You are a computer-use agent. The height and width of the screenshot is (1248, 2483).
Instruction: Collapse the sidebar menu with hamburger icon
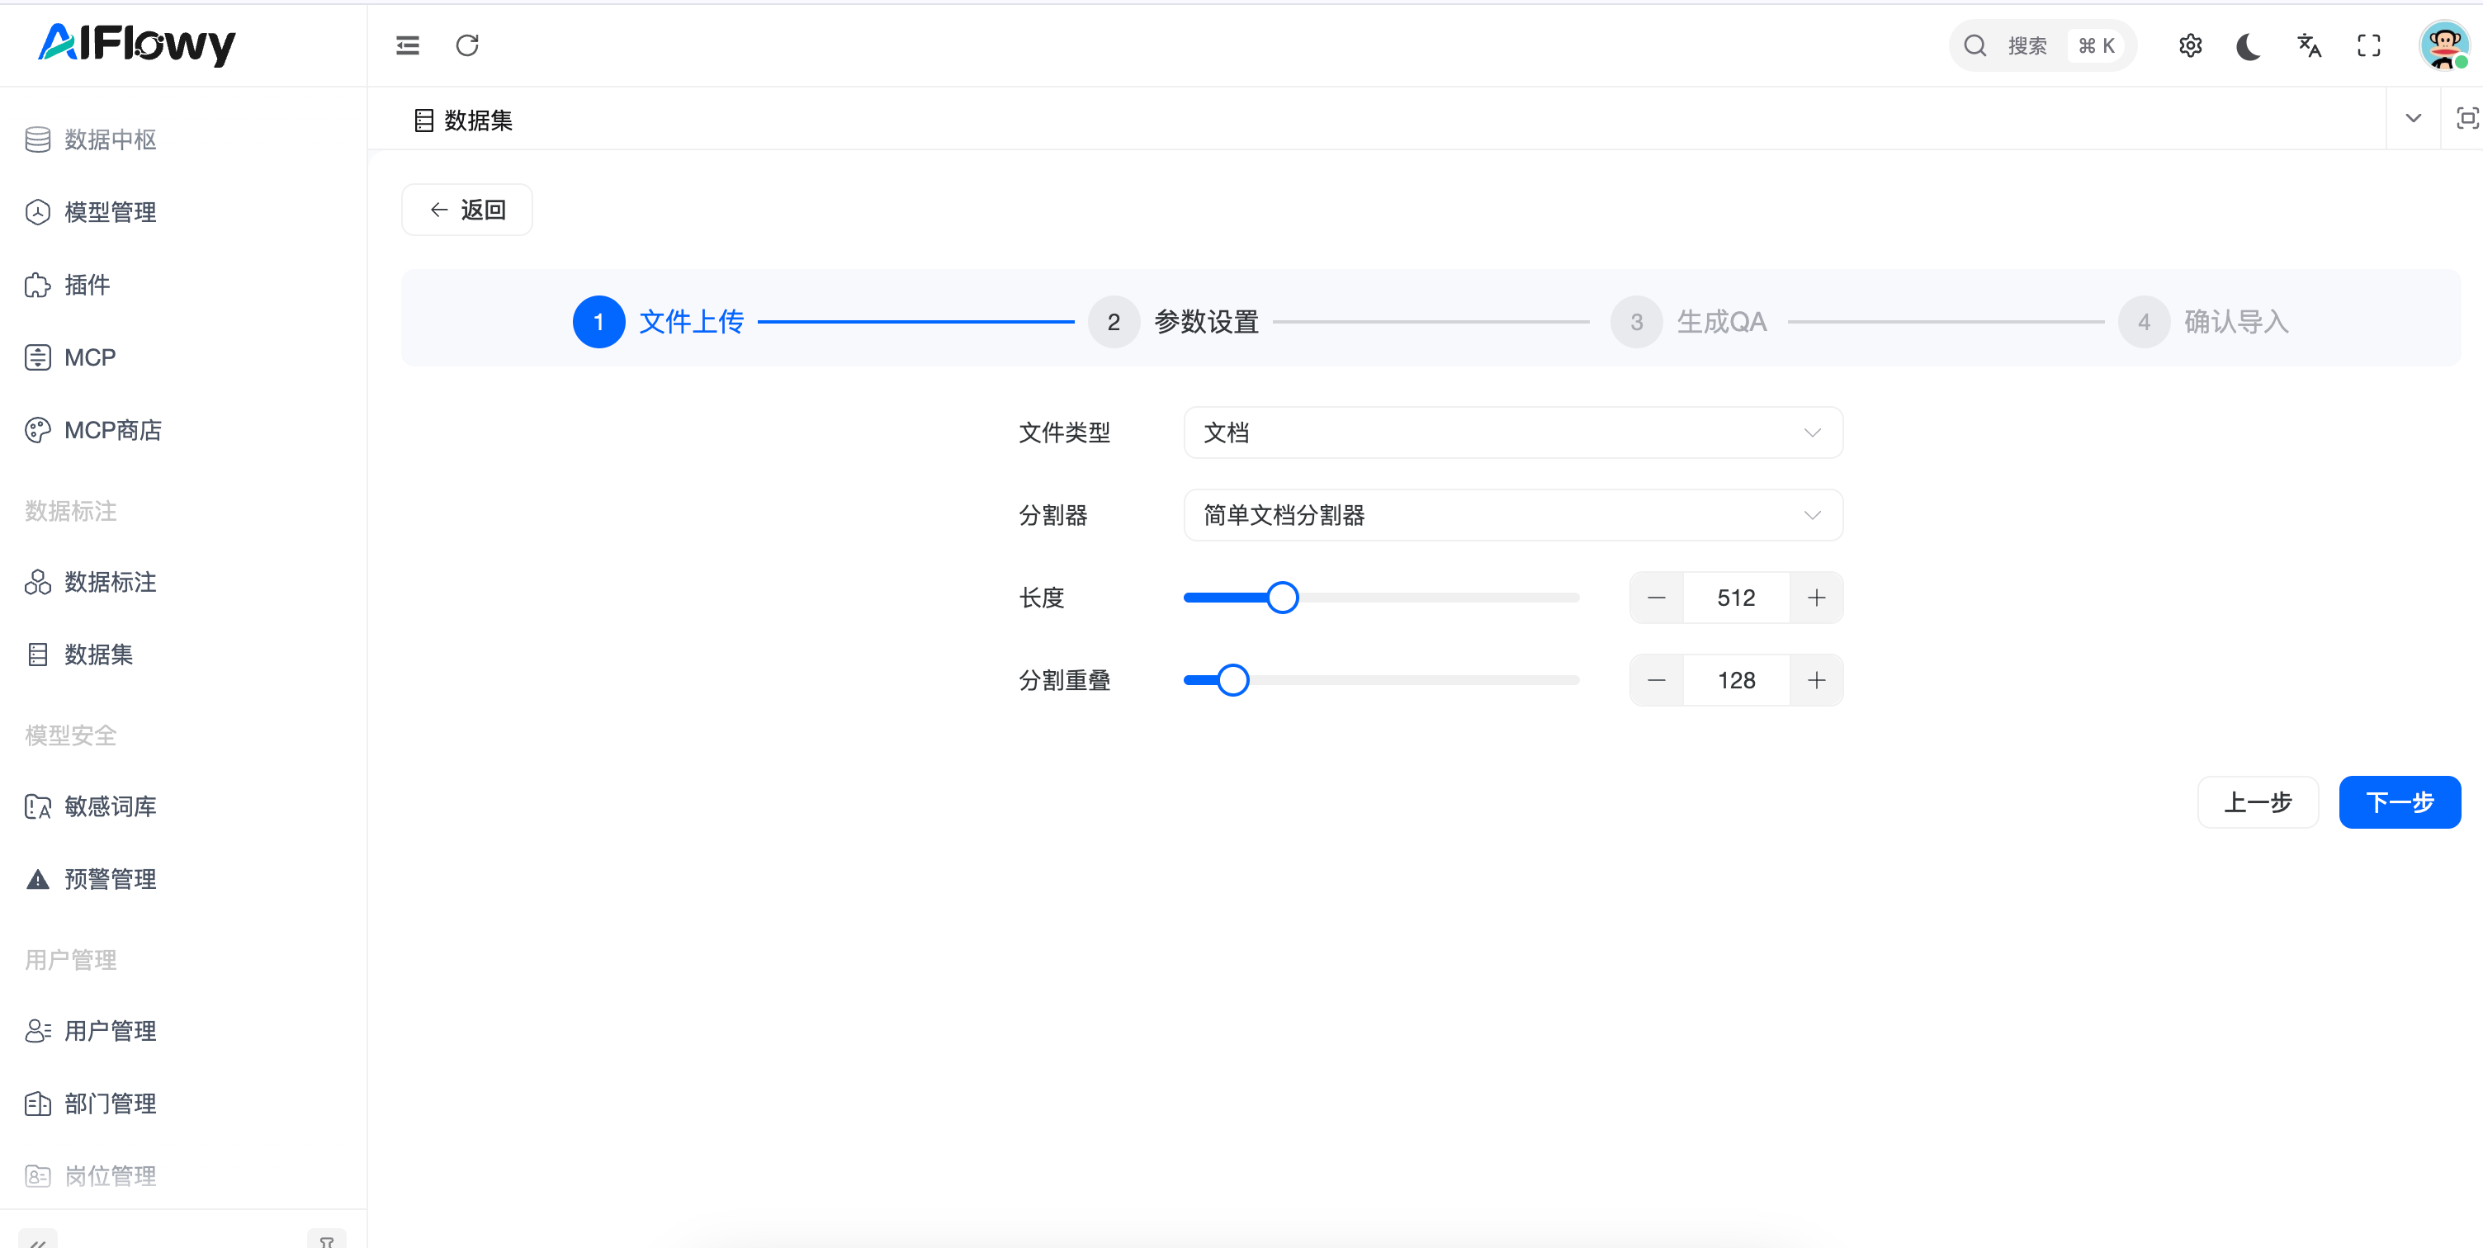[x=408, y=45]
